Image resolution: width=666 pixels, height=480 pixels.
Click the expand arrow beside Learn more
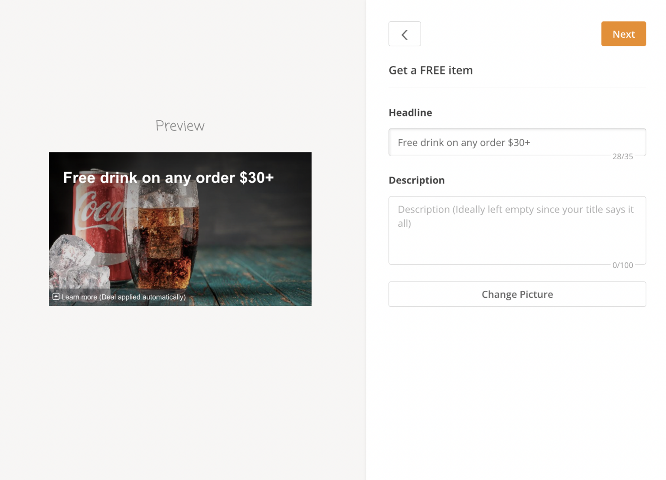point(56,297)
